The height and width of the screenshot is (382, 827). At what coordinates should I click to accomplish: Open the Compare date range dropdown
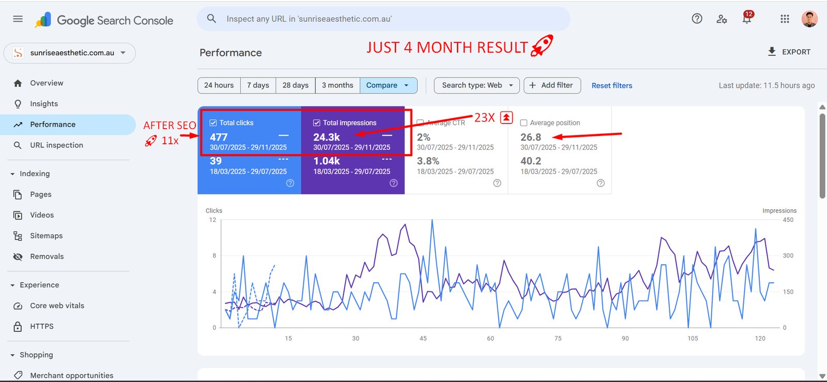389,85
